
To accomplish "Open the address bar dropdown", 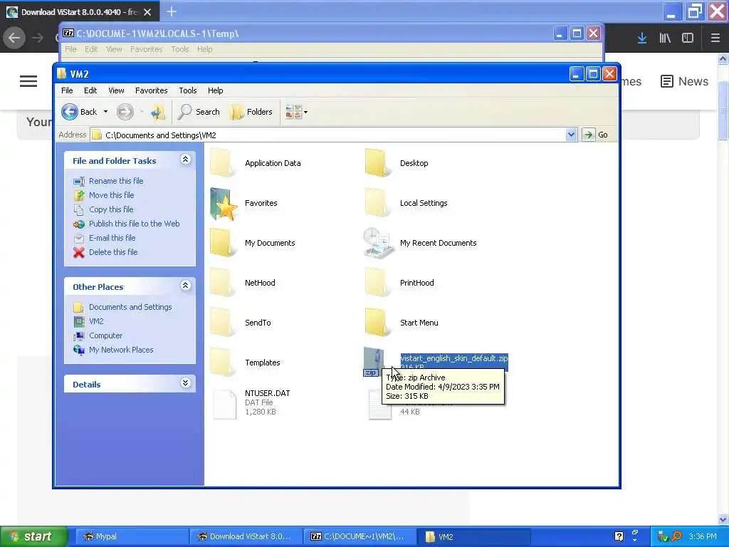I will pyautogui.click(x=571, y=135).
